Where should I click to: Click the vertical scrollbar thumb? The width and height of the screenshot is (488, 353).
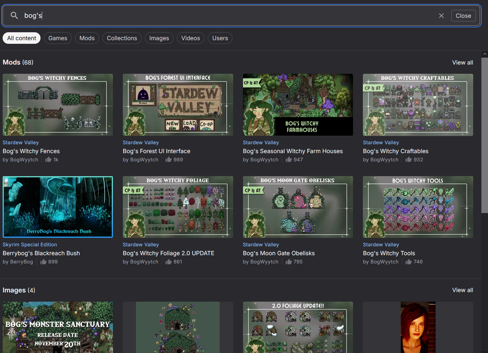point(484,135)
